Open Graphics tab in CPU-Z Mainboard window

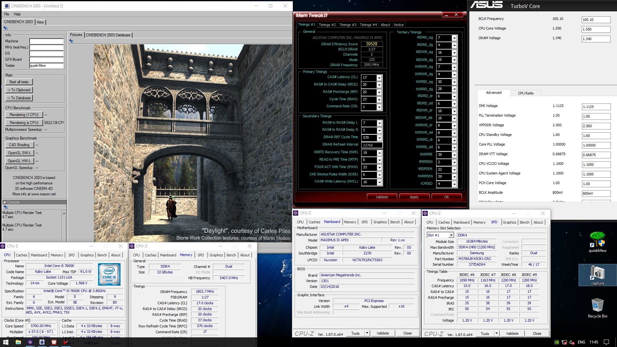[380, 222]
